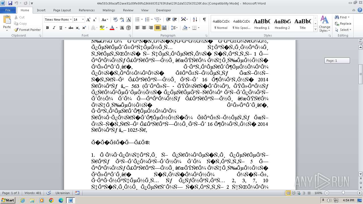
Task: Switch to the Review tab
Action: (128, 10)
